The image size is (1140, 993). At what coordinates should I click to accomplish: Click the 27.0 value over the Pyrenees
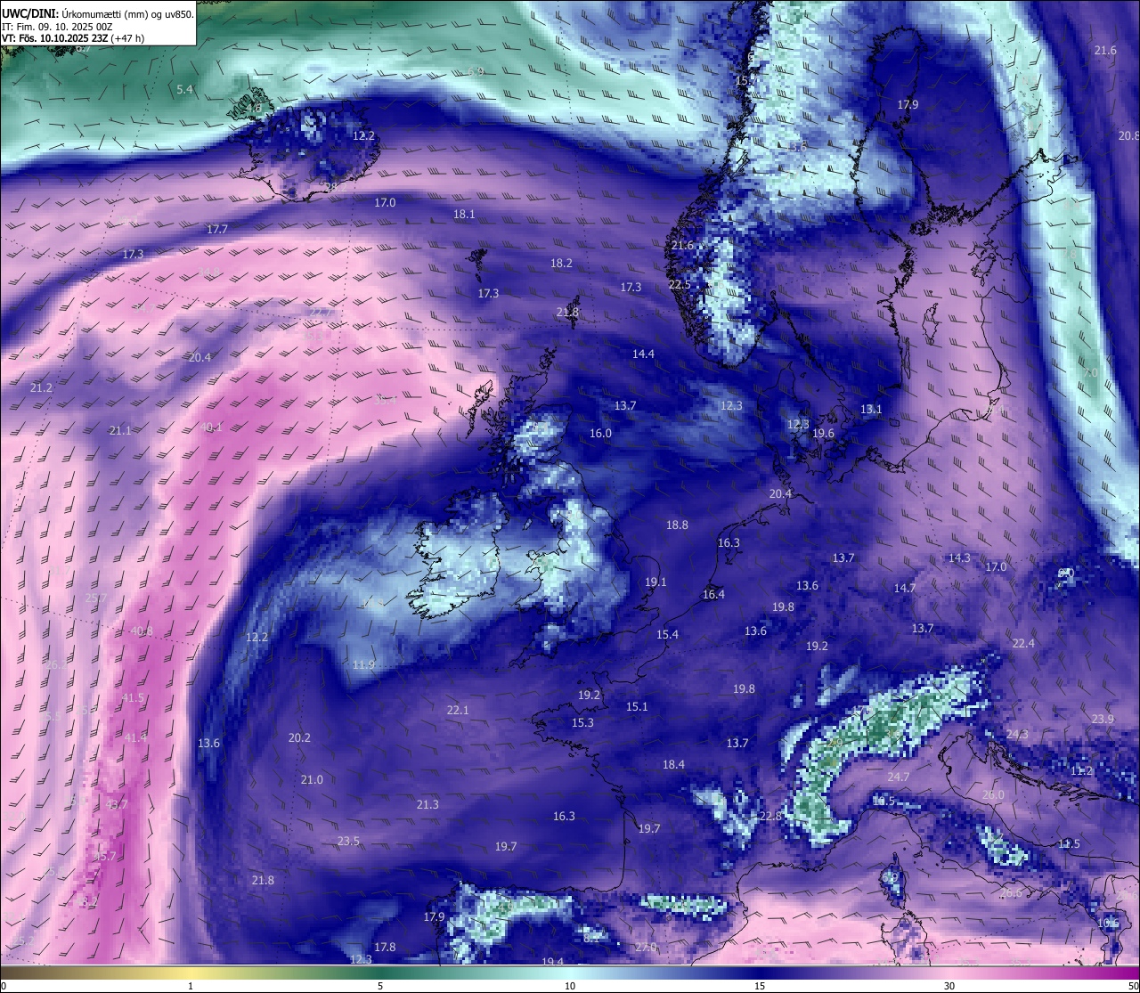click(646, 947)
